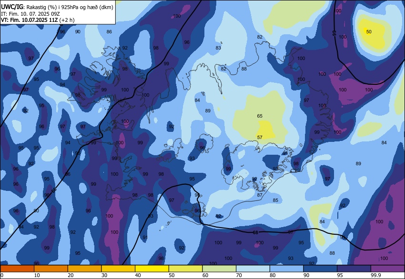Click the amber 20–30 legend swatch
Viewport: 405px width, 279px height.
point(84,269)
